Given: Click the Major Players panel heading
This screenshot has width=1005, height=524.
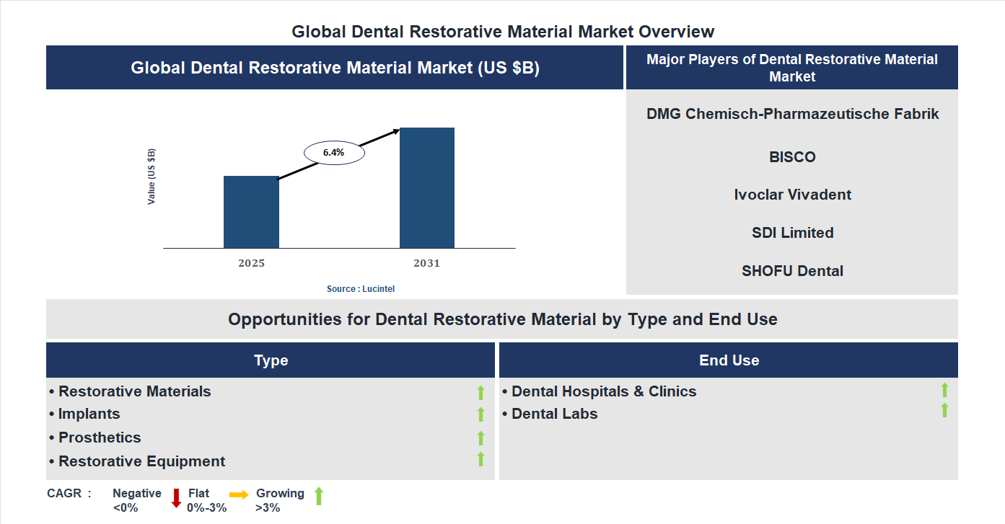Looking at the screenshot, I should point(792,67).
